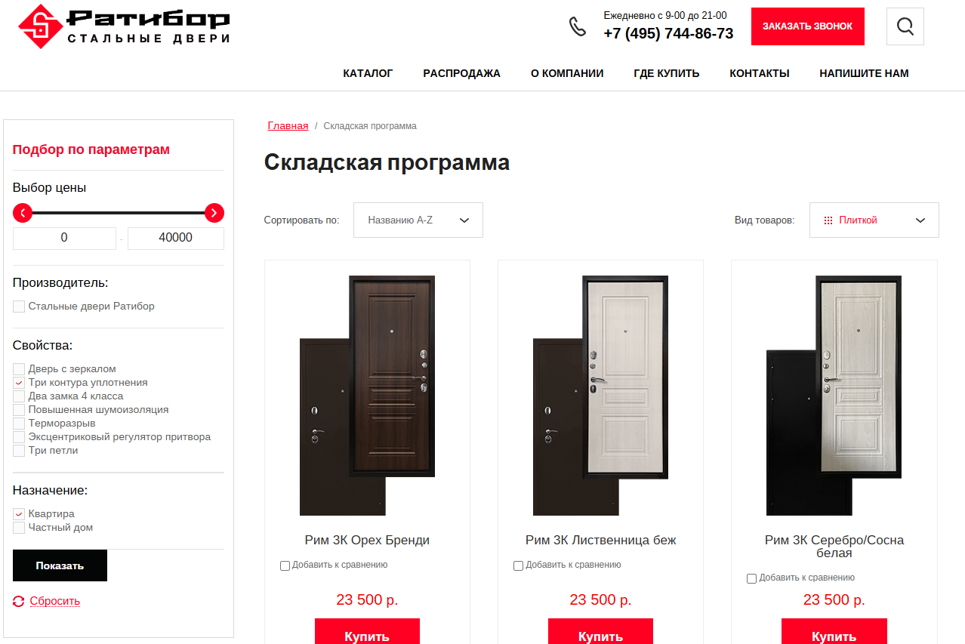The width and height of the screenshot is (965, 644).
Task: Expand the Плиткой view dropdown
Action: tap(874, 220)
